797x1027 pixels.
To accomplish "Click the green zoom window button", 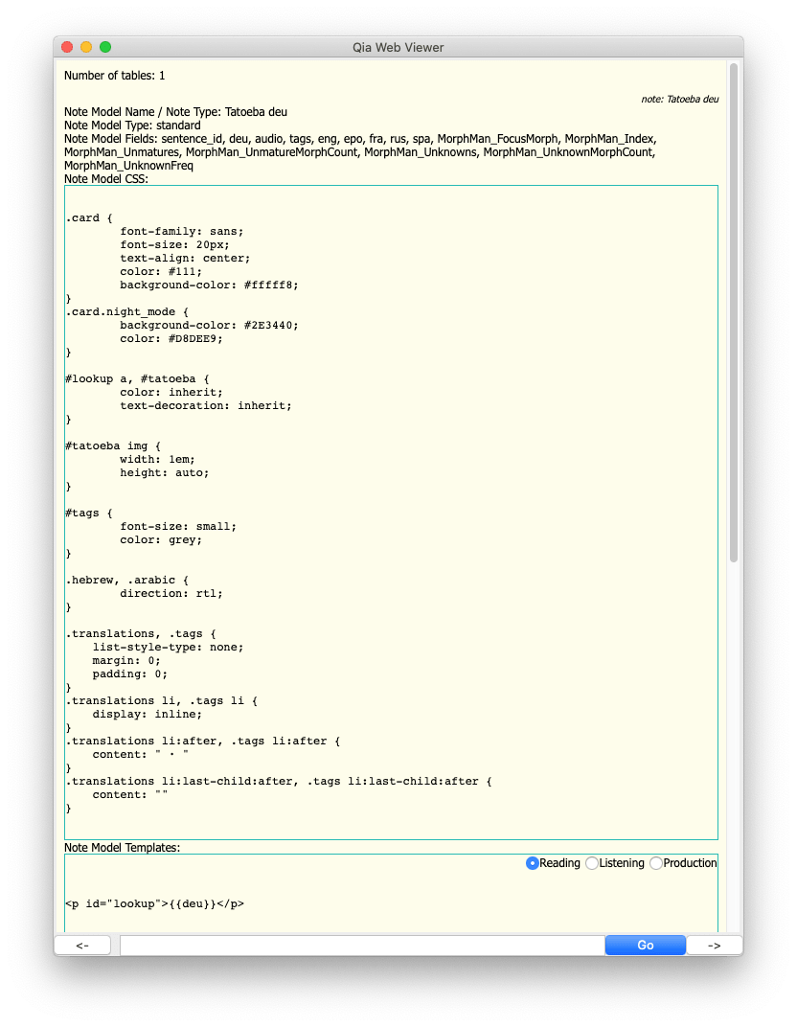I will 105,45.
